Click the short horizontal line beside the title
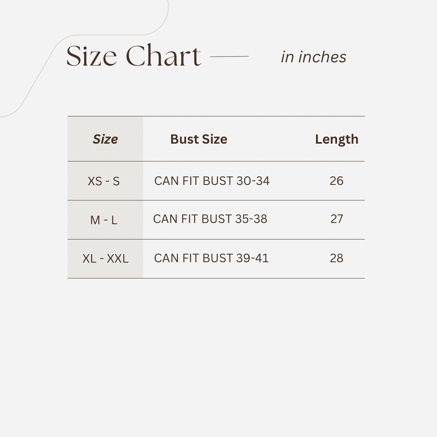 229,57
